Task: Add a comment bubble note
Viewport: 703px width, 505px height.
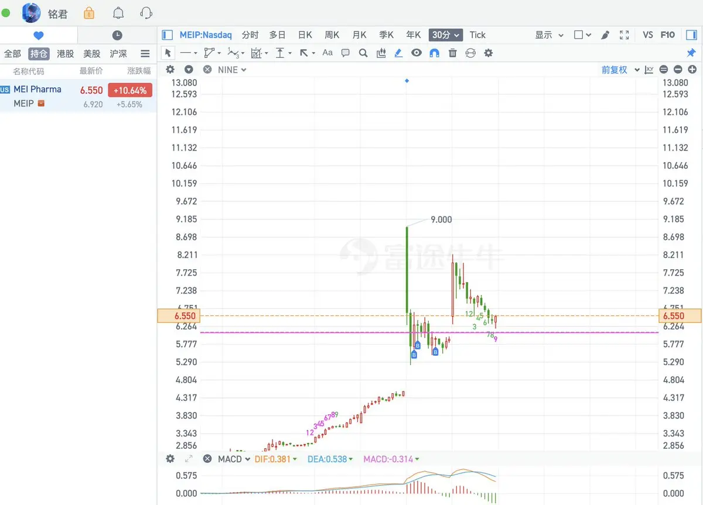Action: point(346,53)
